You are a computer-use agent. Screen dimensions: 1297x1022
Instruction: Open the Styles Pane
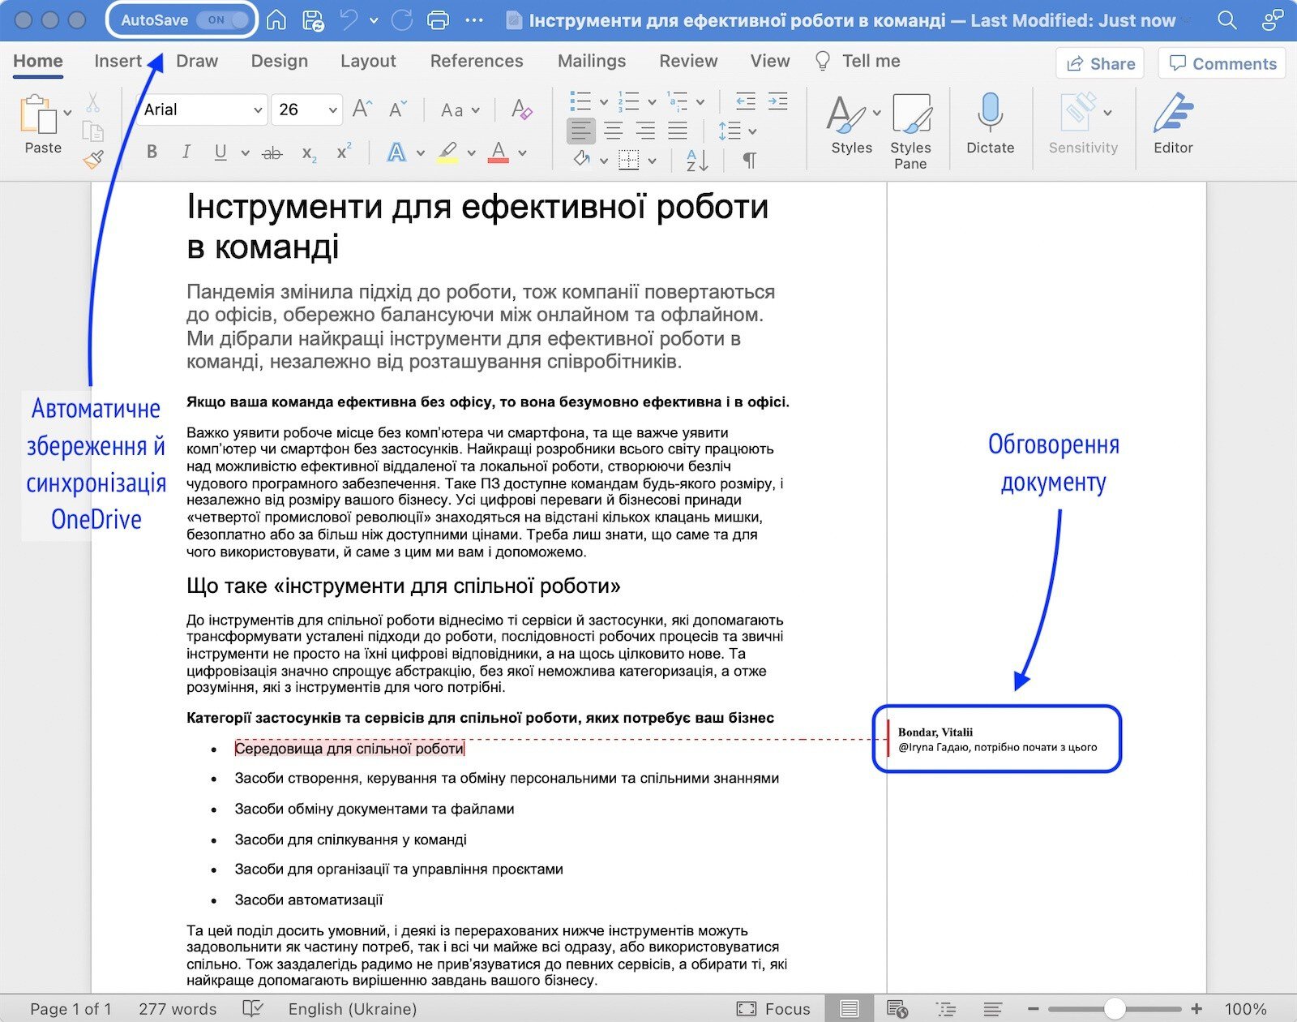coord(910,131)
